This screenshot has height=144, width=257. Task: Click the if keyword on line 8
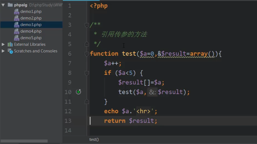pos(108,73)
